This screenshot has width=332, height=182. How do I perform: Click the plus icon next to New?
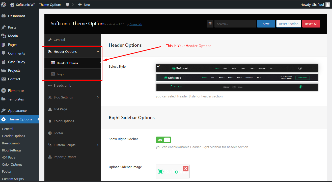80,5
